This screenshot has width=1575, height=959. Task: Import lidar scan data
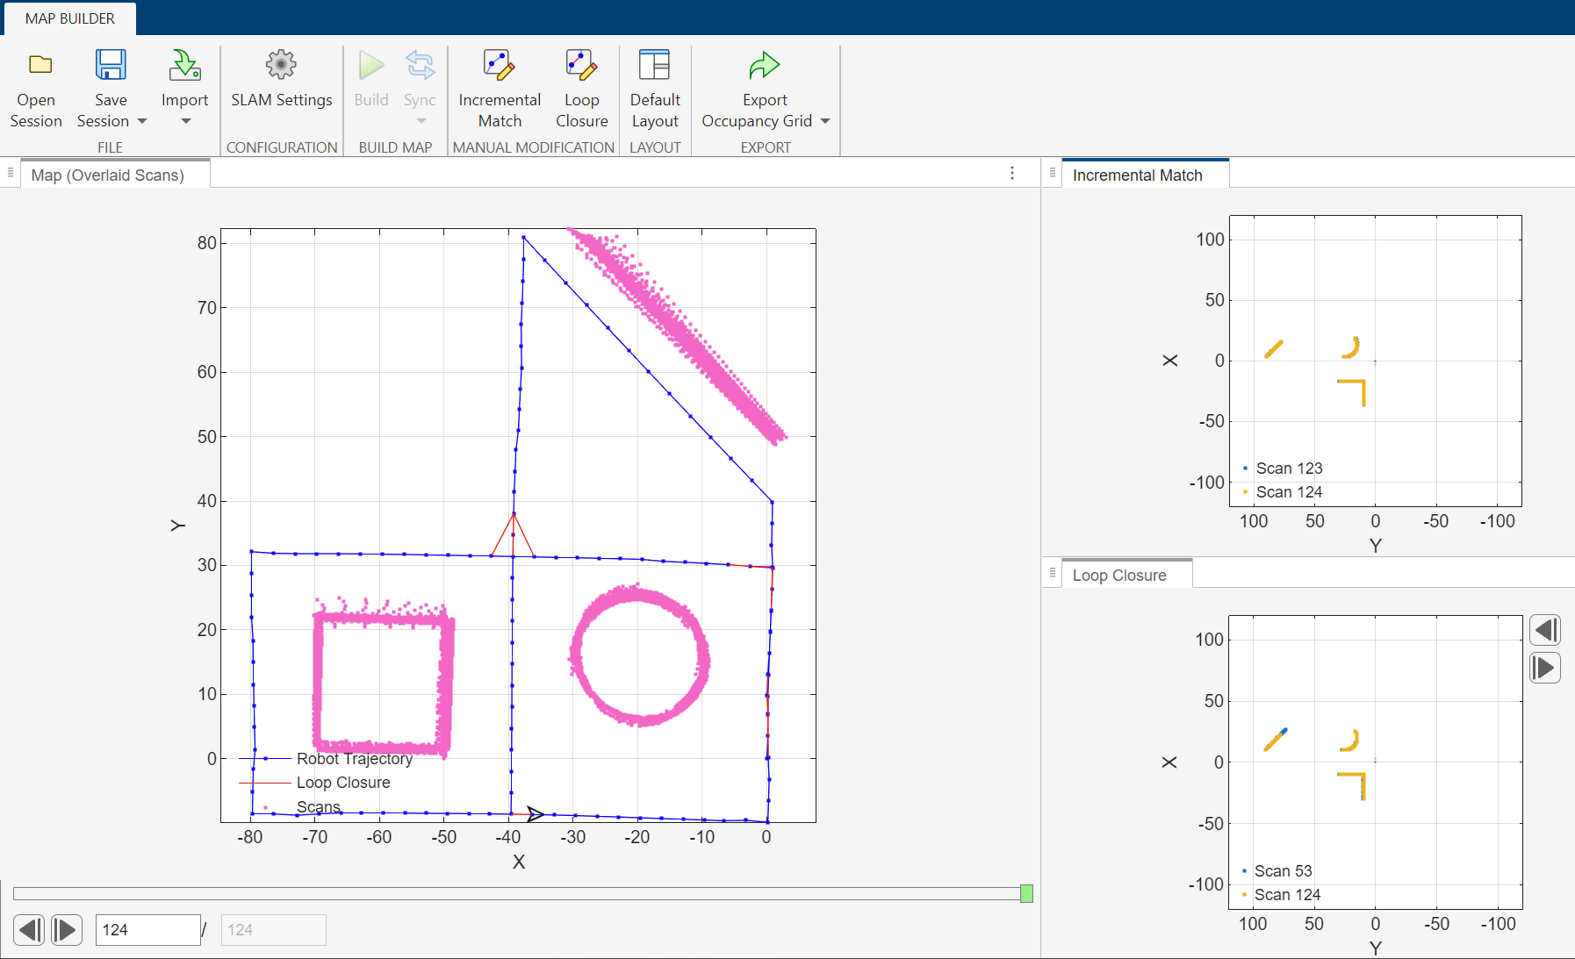tap(184, 79)
